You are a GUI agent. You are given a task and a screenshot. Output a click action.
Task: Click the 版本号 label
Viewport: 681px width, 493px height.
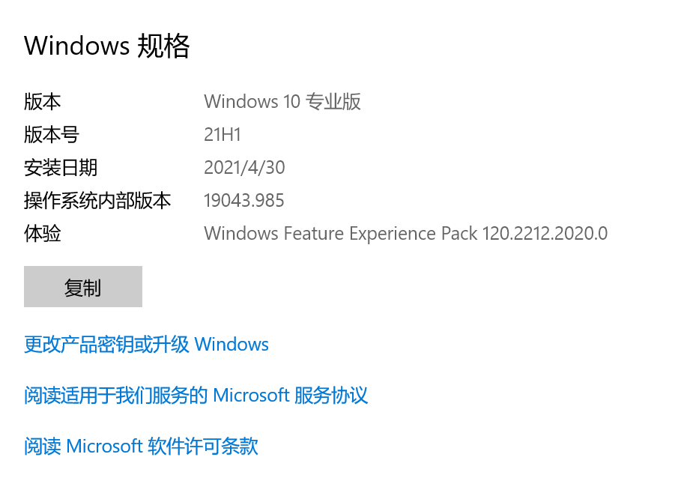tap(51, 135)
